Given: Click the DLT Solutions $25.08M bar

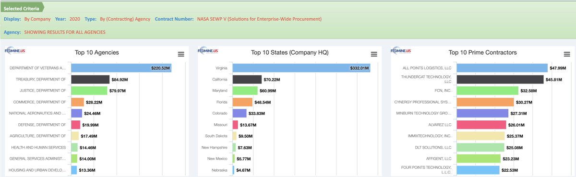Looking at the screenshot, I should click(480, 147).
